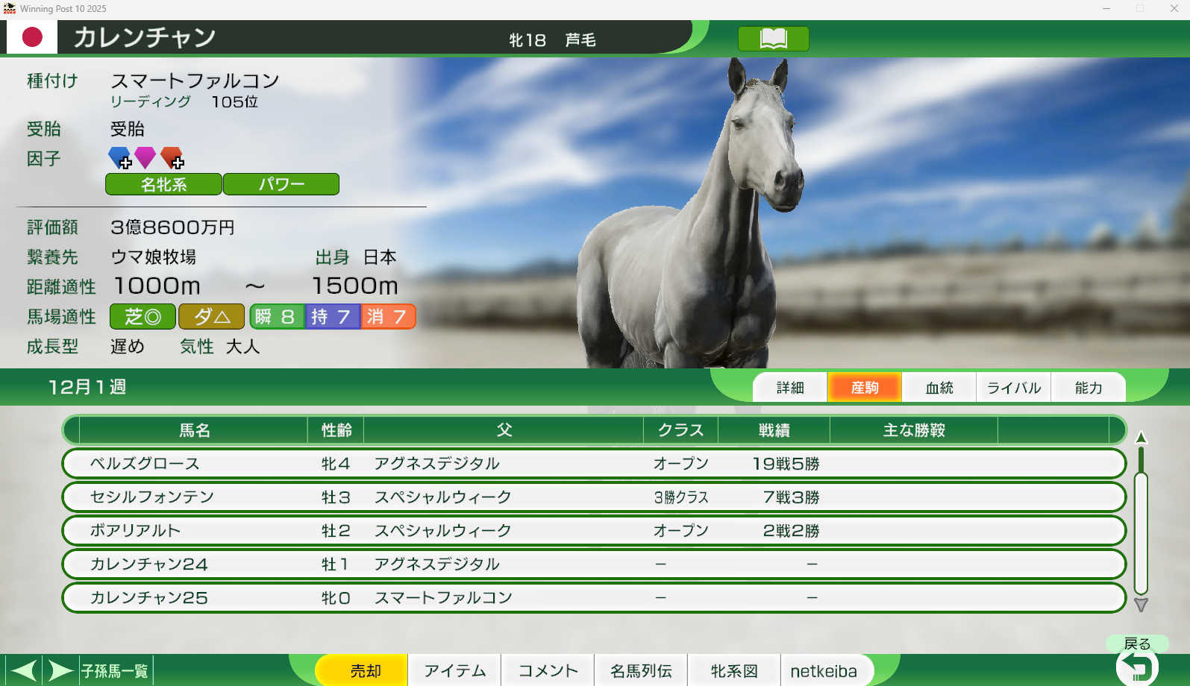Click the 持 7 stat badge
The height and width of the screenshot is (686, 1190).
point(333,317)
